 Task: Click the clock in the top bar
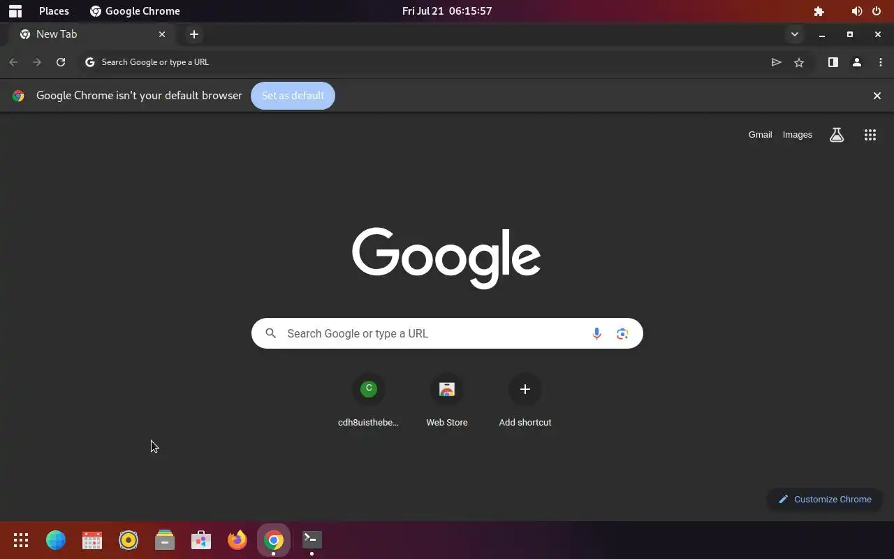point(447,11)
